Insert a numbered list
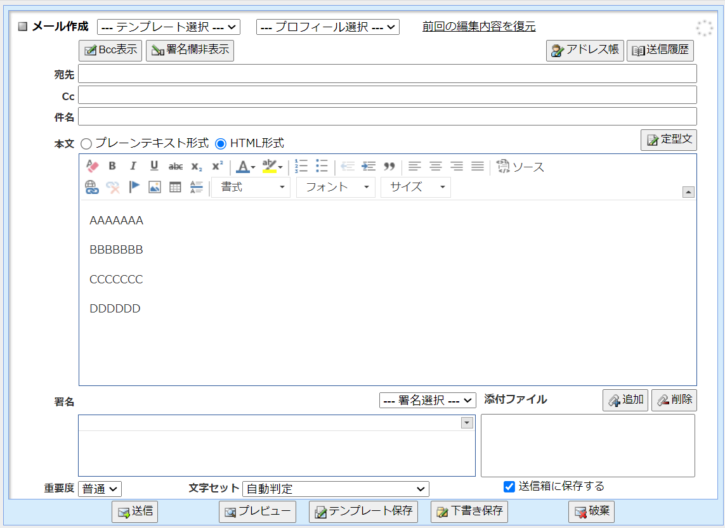Screen dimensions: 725x528 [x=301, y=166]
